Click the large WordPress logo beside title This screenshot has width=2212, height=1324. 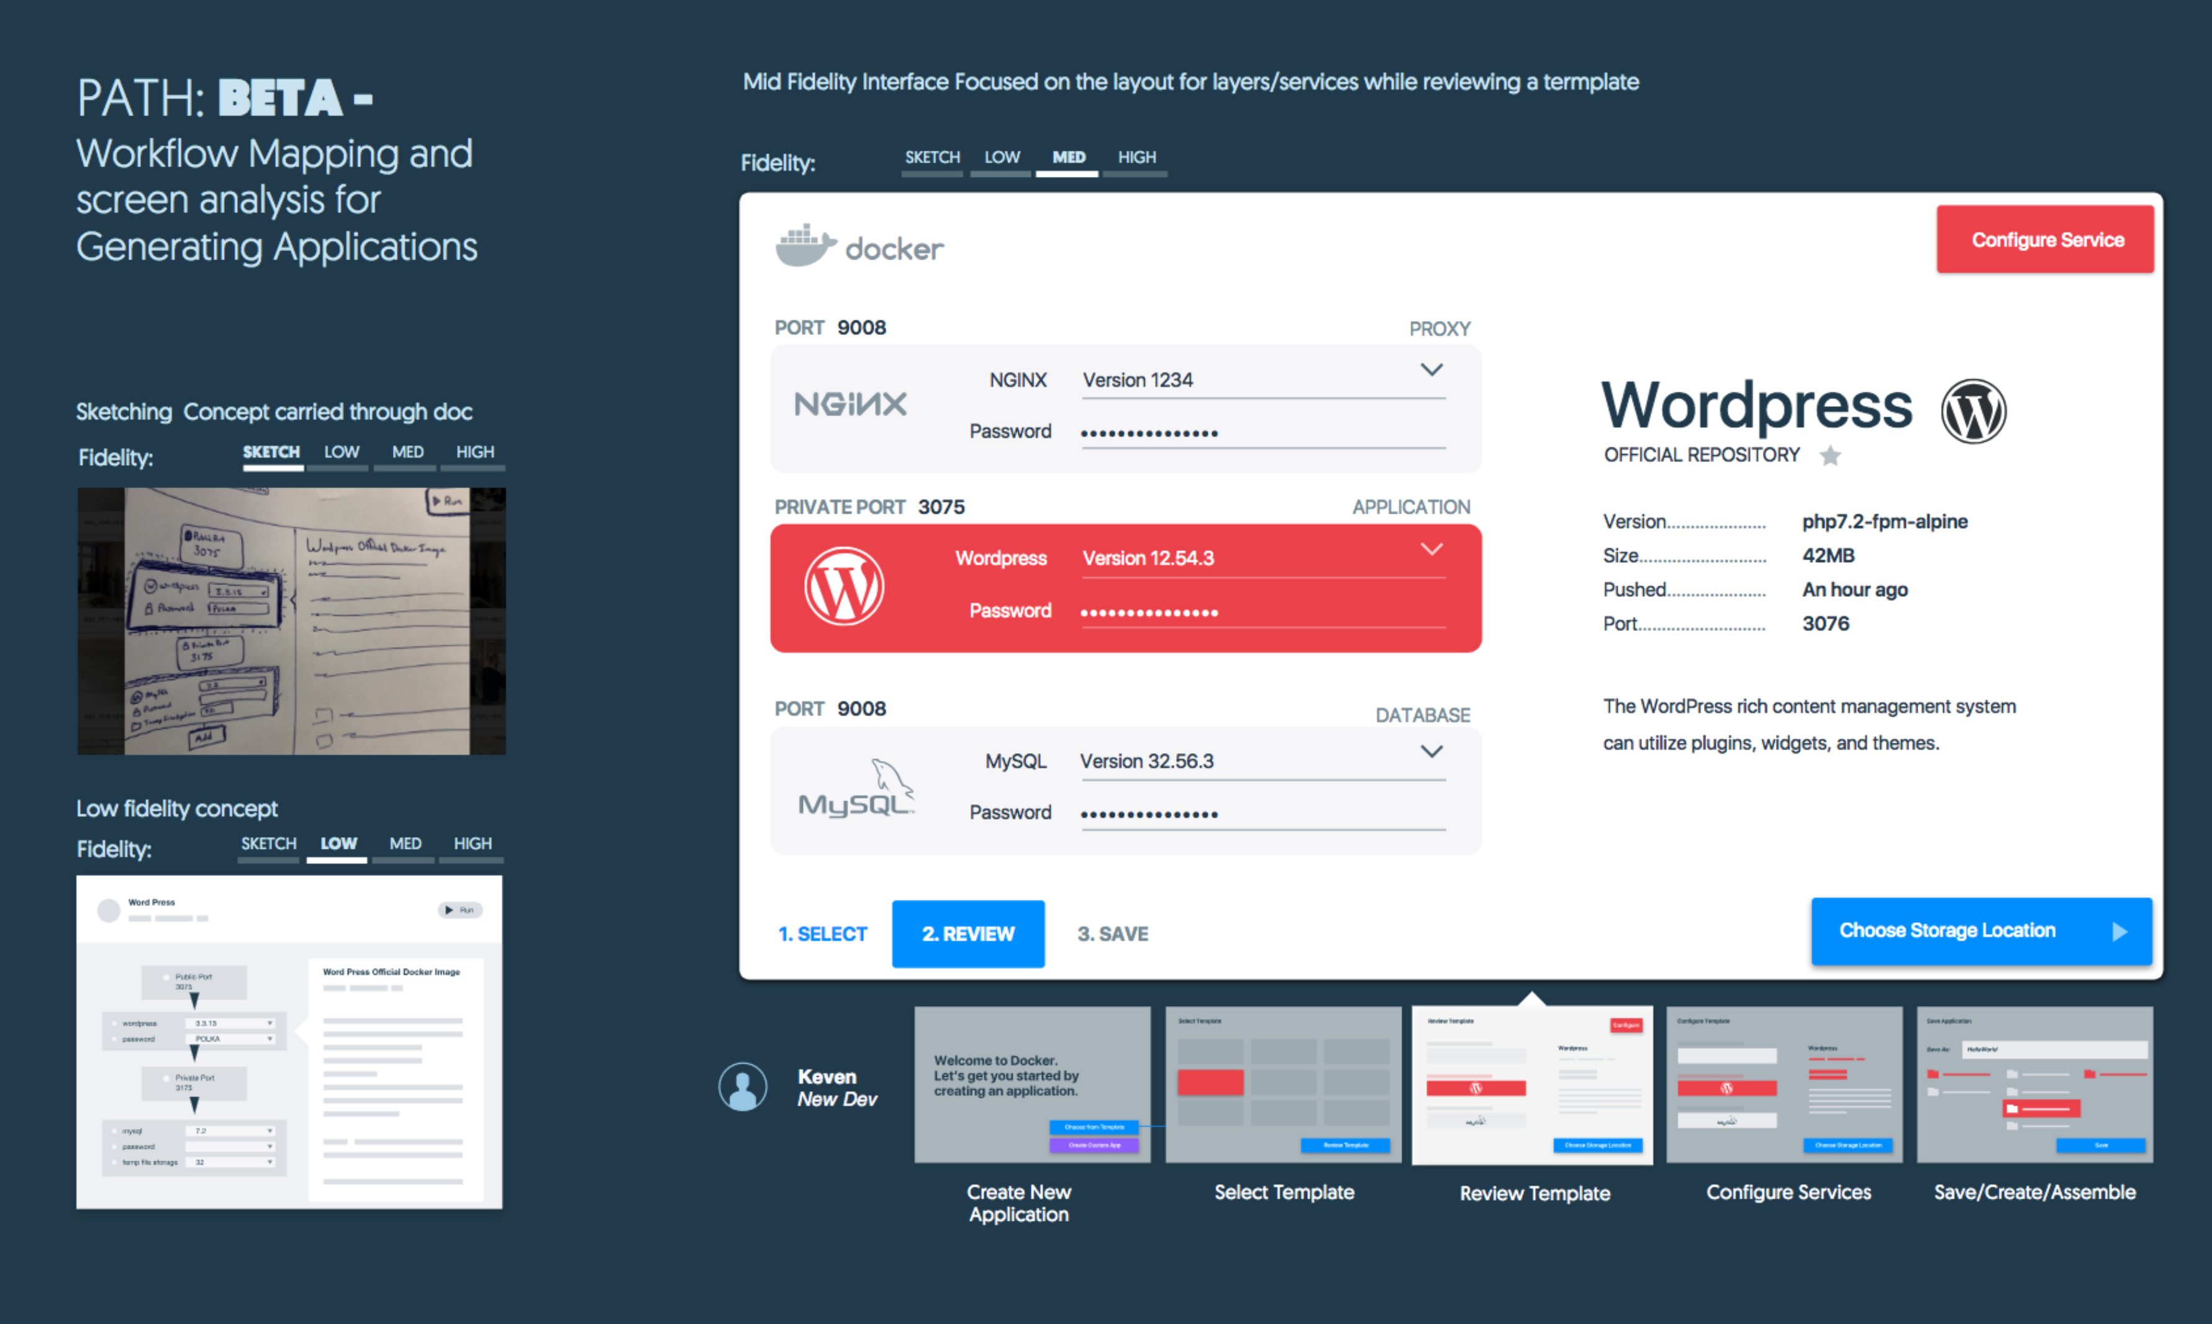(1973, 410)
